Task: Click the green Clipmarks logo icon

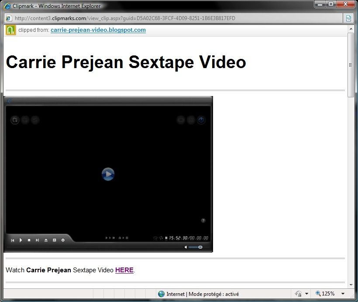Action: [11, 30]
